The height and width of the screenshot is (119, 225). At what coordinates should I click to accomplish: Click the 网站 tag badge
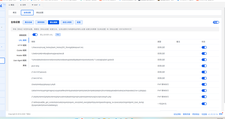click(58, 35)
